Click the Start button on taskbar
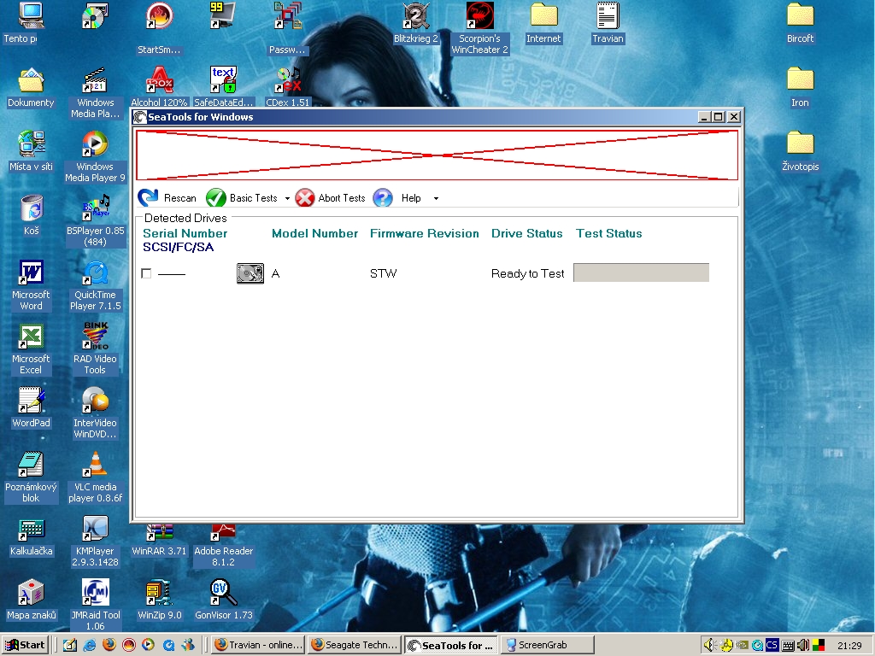This screenshot has width=875, height=656. [26, 645]
